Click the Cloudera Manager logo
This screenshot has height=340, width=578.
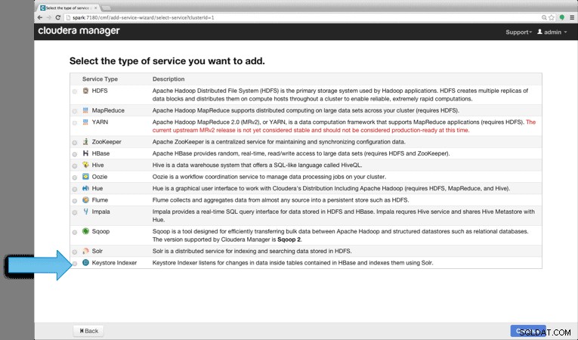click(79, 31)
